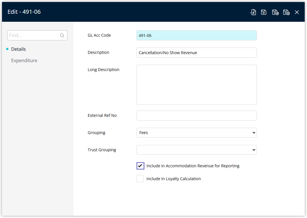307x218 pixels.
Task: Click the 'Include in Accommodation Revenue for Reporting' label
Action: click(193, 166)
